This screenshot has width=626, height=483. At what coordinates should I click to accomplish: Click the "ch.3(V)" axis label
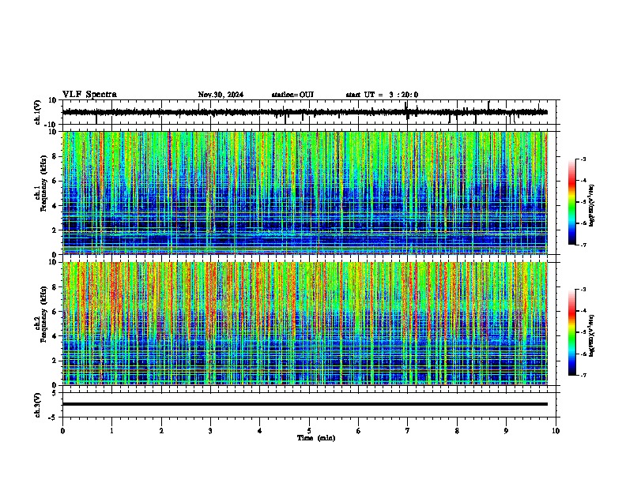pyautogui.click(x=38, y=405)
